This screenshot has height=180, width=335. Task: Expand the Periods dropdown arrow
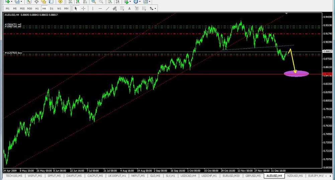click(140, 1)
